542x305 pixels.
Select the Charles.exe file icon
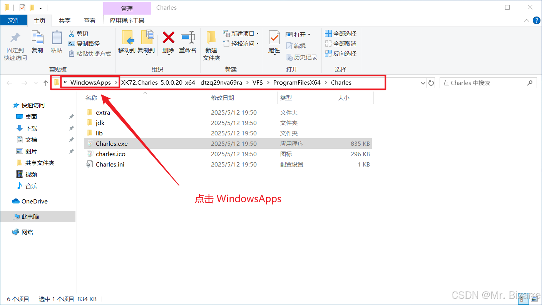[90, 143]
